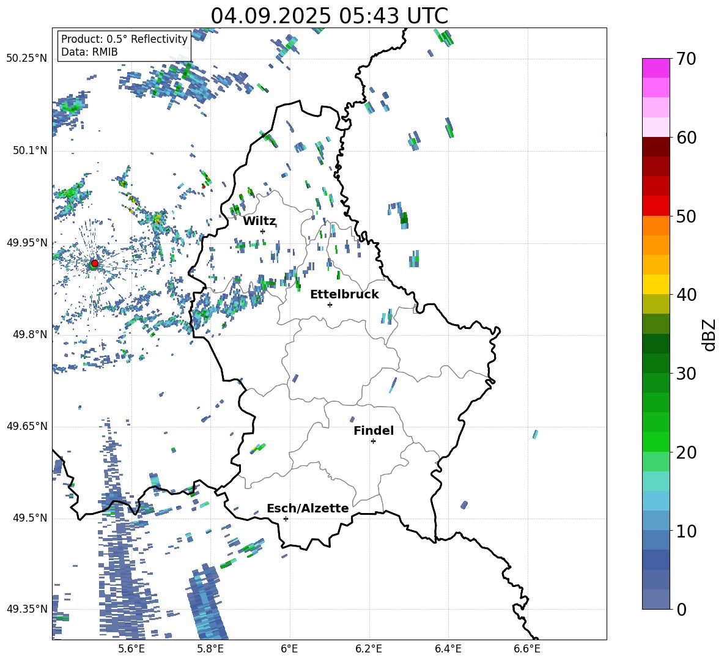The height and width of the screenshot is (661, 724).
Task: Click the 0 tick label on colorbar
Action: [681, 610]
